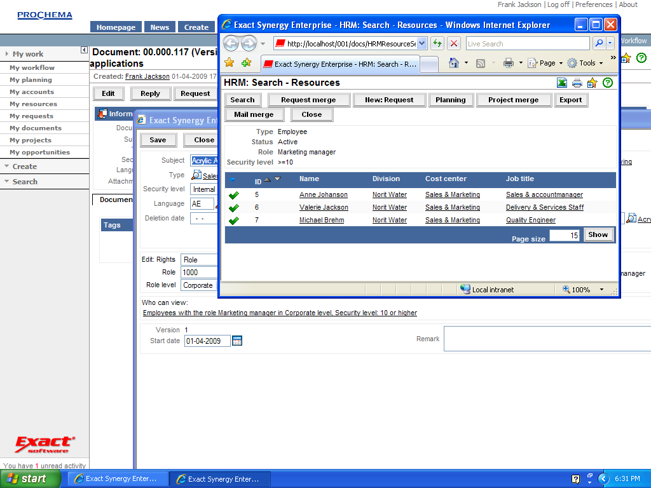This screenshot has height=488, width=651.
Task: Click the printer icon in HRM header
Action: coord(577,83)
